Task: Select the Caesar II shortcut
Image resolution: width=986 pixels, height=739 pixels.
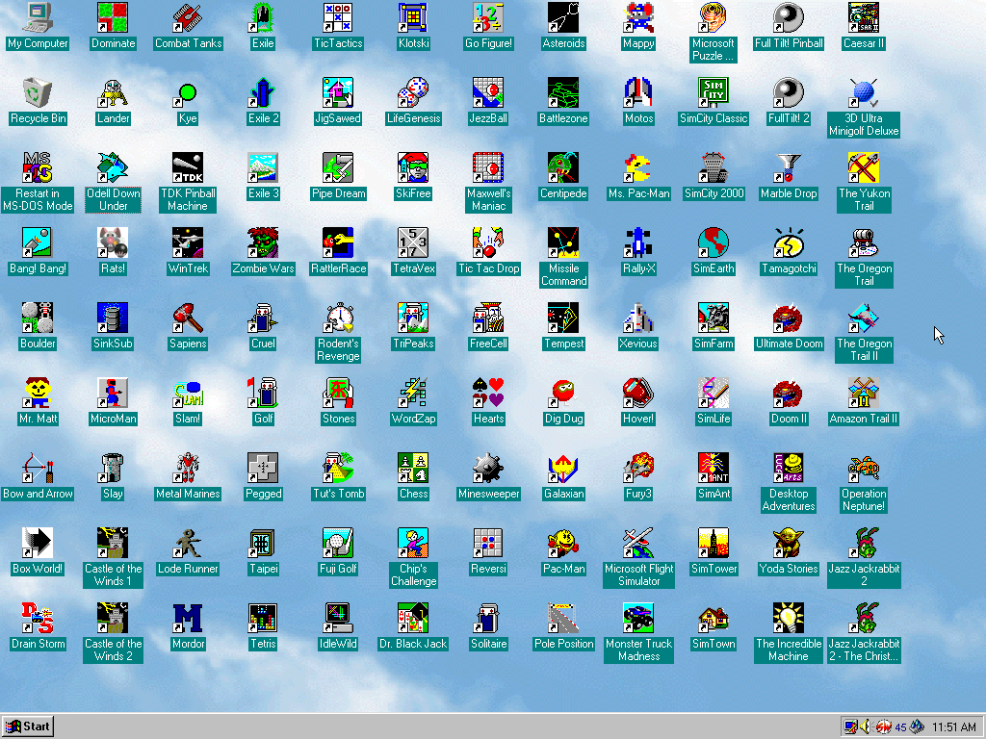Action: pos(864,17)
